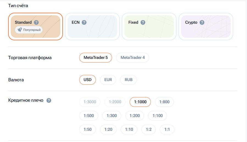Select the ECN account type card
This screenshot has height=142, width=247.
point(92,26)
